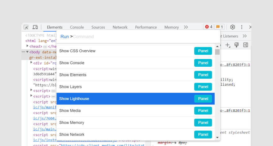Click the command list scroll down arrow
Screen dimensions: 273x146
[217, 137]
